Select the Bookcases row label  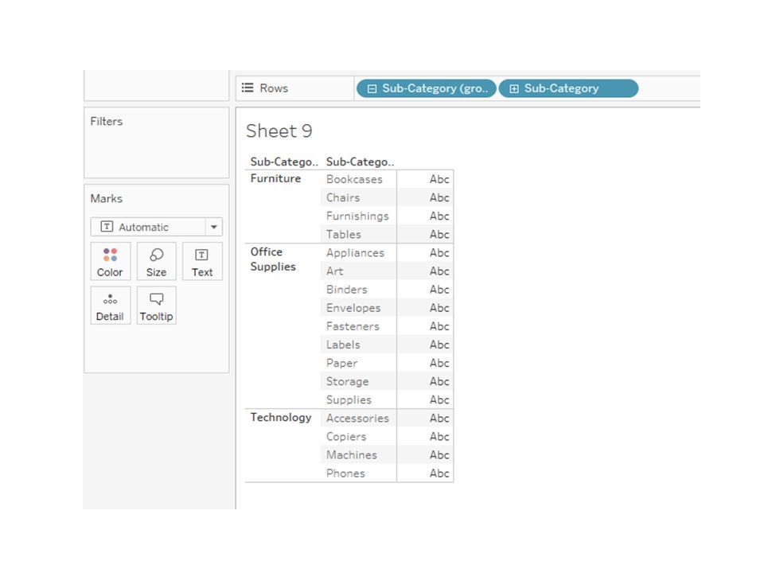pyautogui.click(x=354, y=179)
